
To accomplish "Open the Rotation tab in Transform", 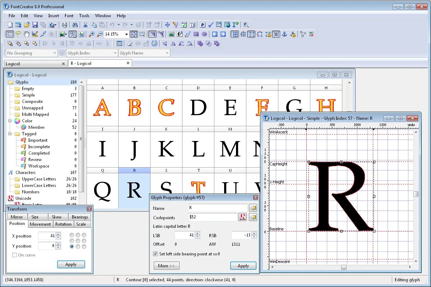I will click(x=63, y=224).
